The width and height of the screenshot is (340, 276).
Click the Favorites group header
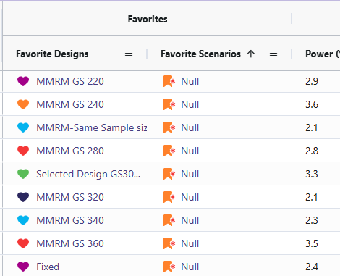[x=148, y=19]
